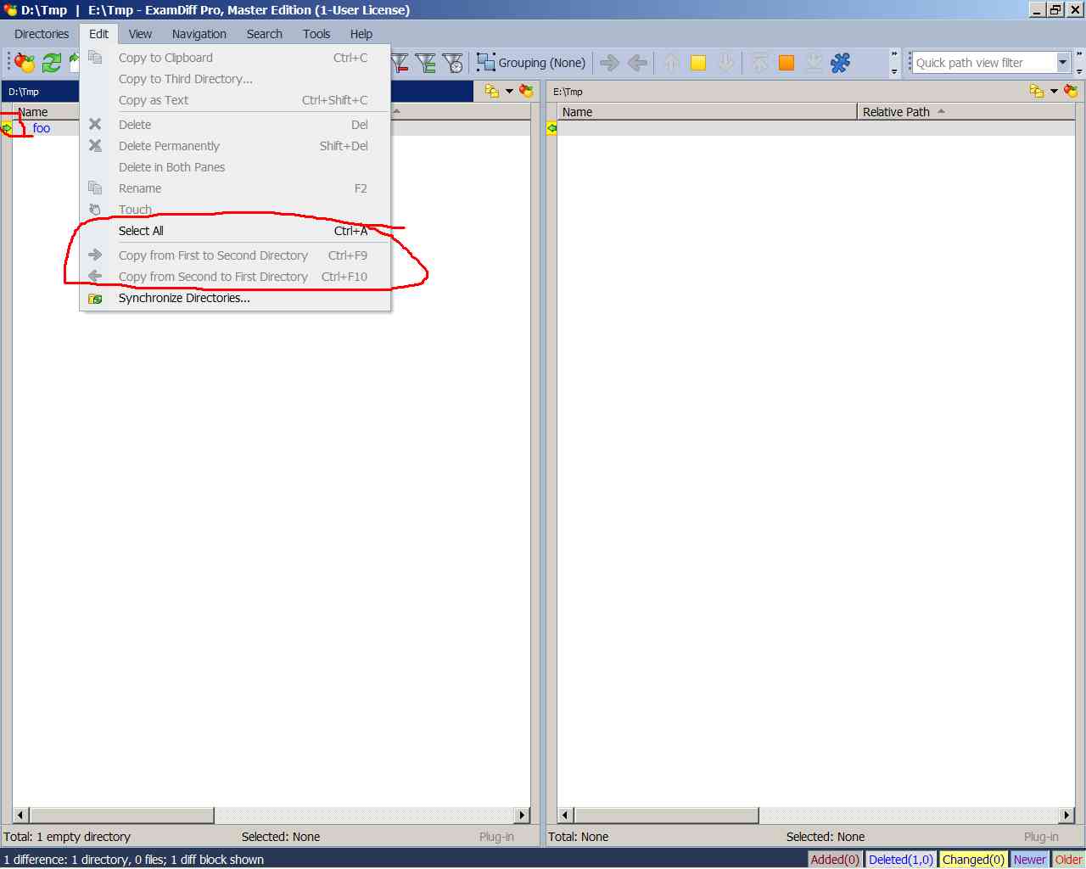Click the blue puzzle piece plug-in icon

[x=841, y=63]
